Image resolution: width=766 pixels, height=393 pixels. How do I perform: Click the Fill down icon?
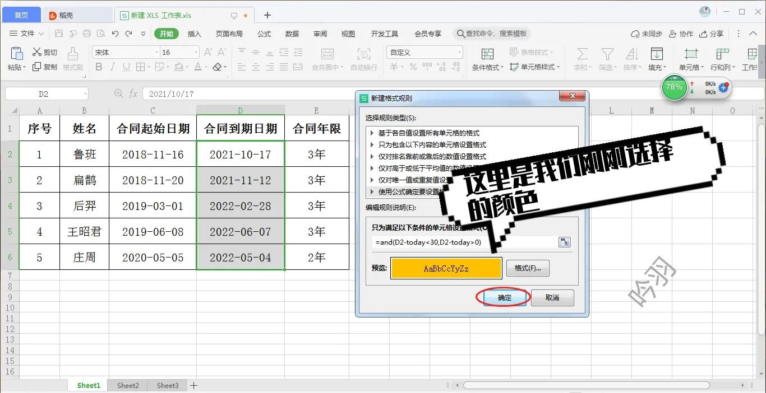[x=657, y=54]
